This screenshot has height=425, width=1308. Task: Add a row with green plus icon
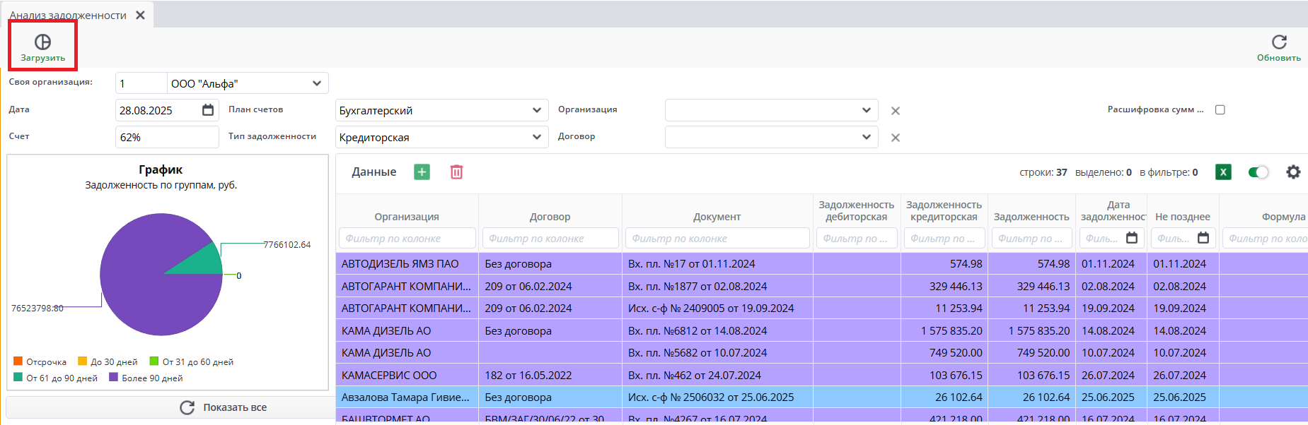click(422, 172)
